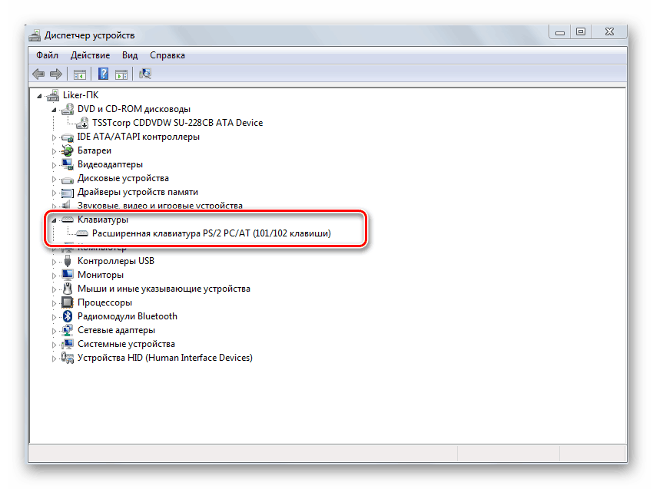The width and height of the screenshot is (653, 489).
Task: Click the Драйверы устройств памяти icon
Action: [68, 192]
